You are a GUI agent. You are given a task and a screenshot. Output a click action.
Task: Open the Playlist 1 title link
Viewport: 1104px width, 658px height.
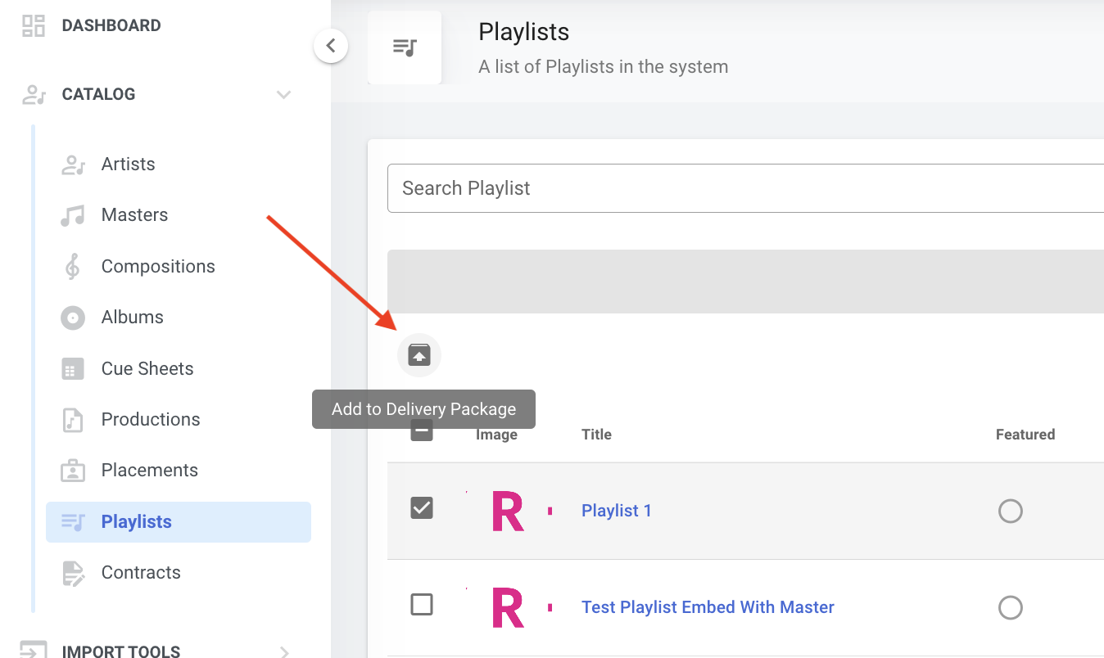(x=616, y=511)
